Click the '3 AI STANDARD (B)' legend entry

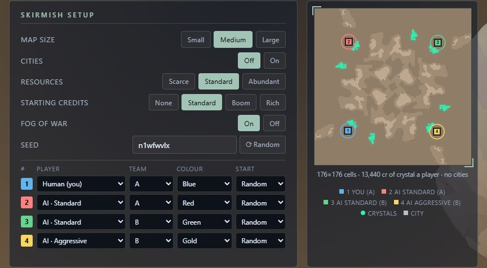click(355, 203)
